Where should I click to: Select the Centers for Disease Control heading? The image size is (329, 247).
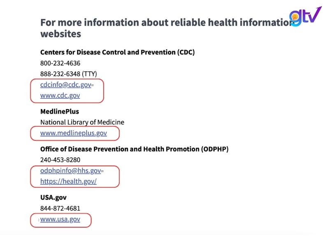point(117,52)
